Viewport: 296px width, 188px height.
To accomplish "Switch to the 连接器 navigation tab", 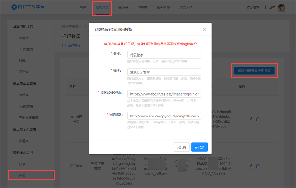I will [123, 7].
